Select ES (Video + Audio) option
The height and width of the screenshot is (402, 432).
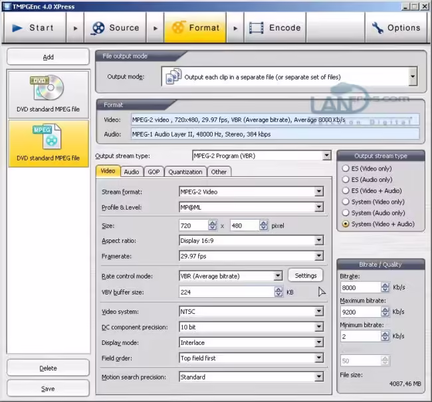point(346,190)
